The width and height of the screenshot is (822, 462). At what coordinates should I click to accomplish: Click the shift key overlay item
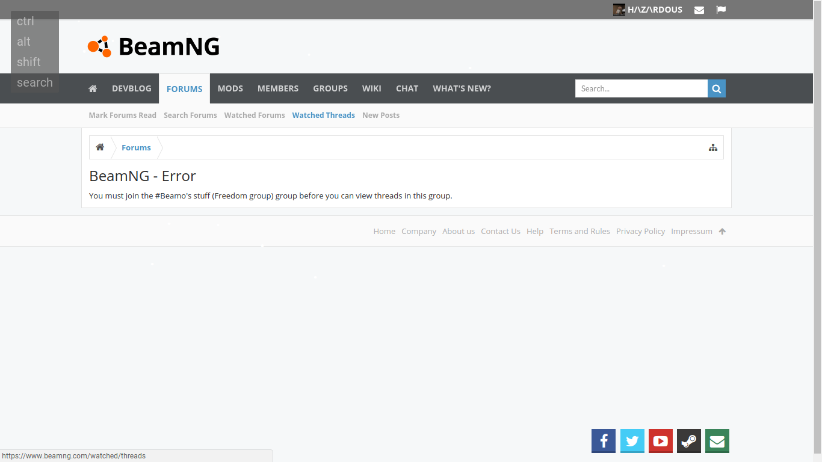point(29,62)
